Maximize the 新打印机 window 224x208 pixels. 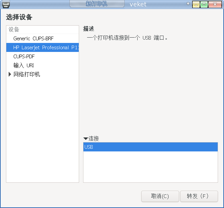(x=204, y=4)
